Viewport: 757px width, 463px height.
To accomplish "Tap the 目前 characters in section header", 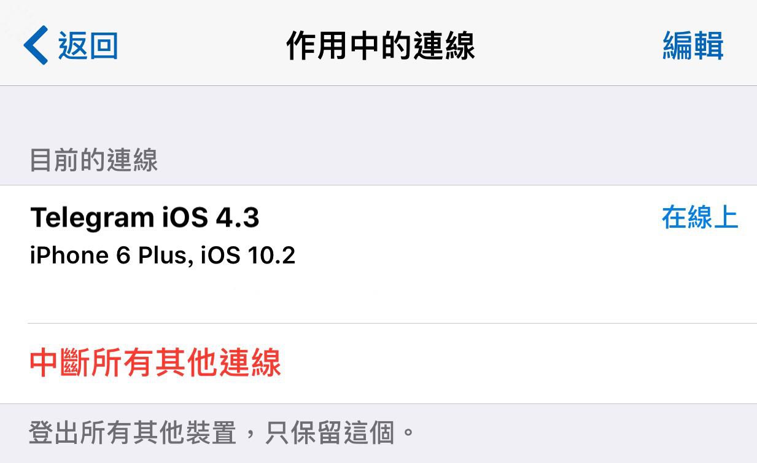I will (x=55, y=161).
